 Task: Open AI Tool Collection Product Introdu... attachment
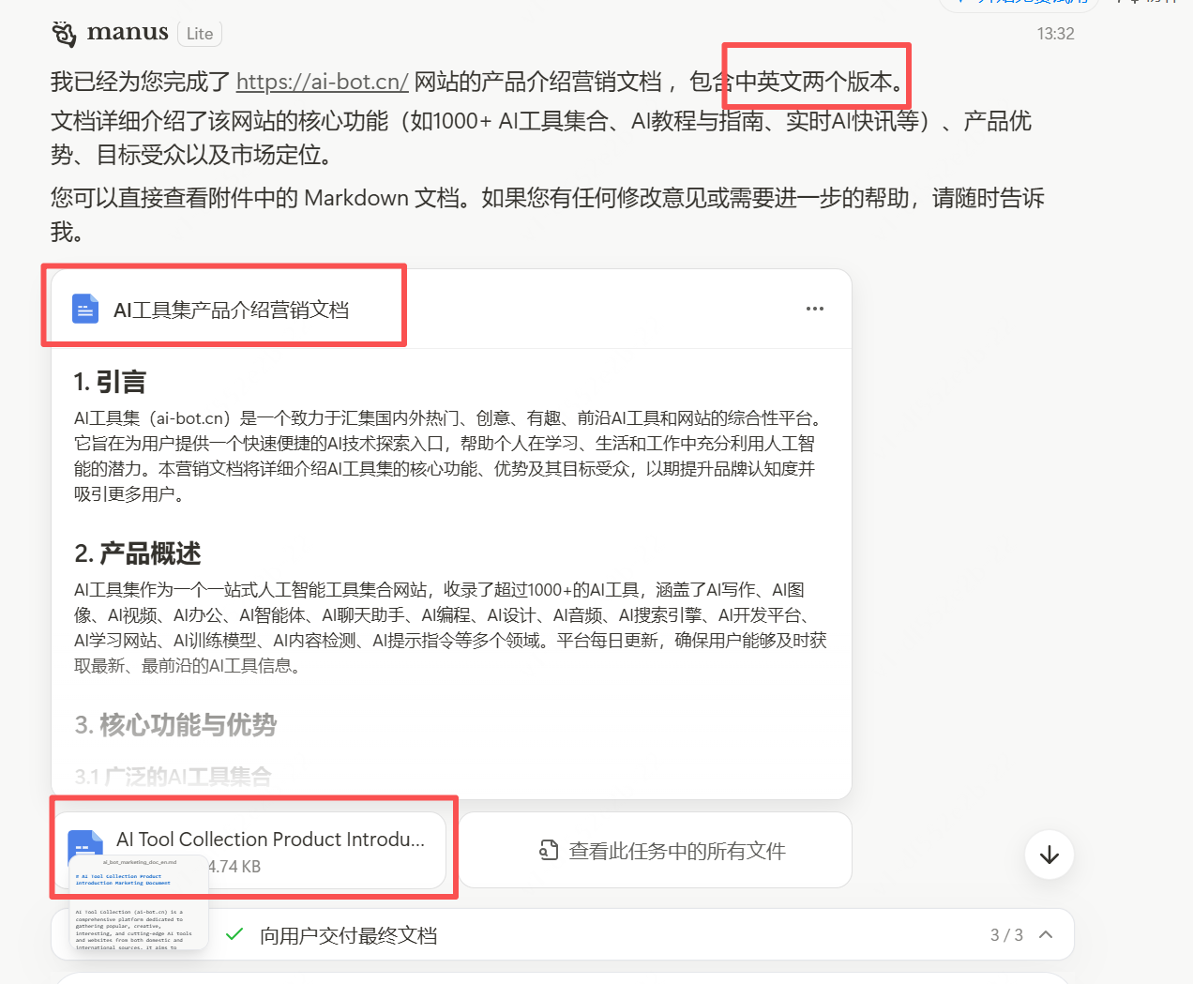click(249, 851)
